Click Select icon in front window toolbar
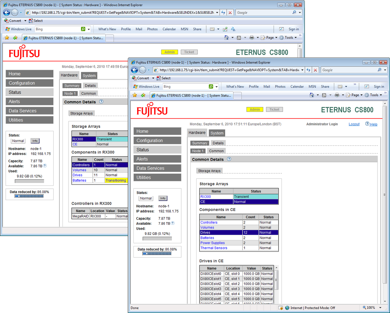The image size is (390, 313). pyautogui.click(x=159, y=78)
